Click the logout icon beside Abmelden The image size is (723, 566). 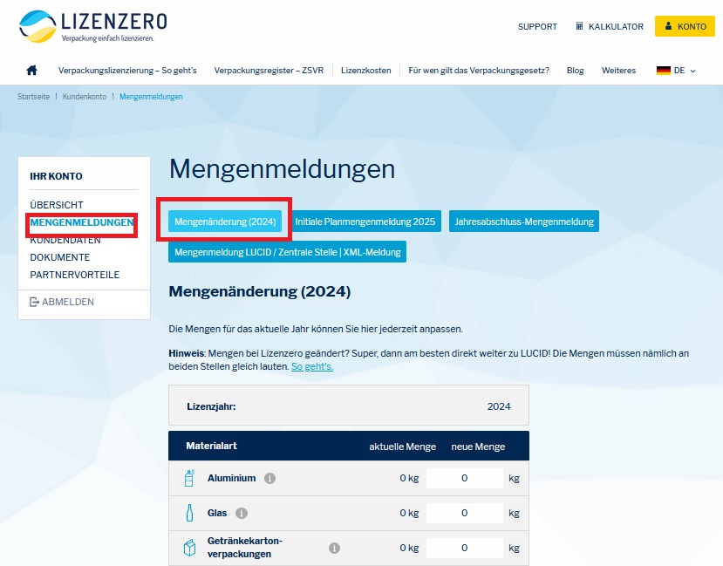(x=34, y=302)
